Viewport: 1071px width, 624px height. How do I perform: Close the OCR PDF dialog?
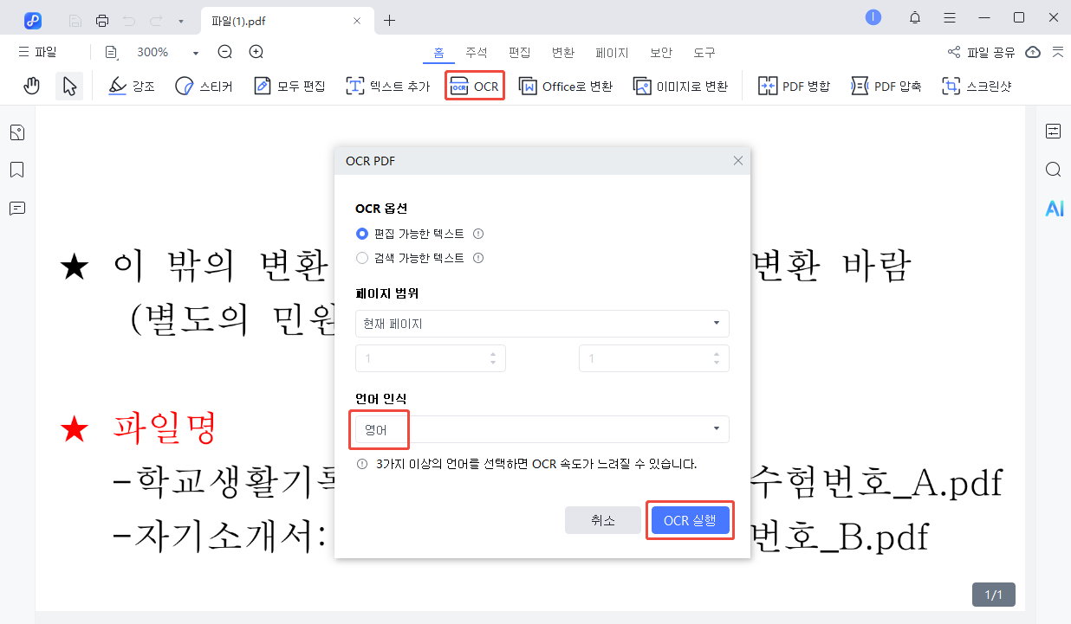(738, 161)
